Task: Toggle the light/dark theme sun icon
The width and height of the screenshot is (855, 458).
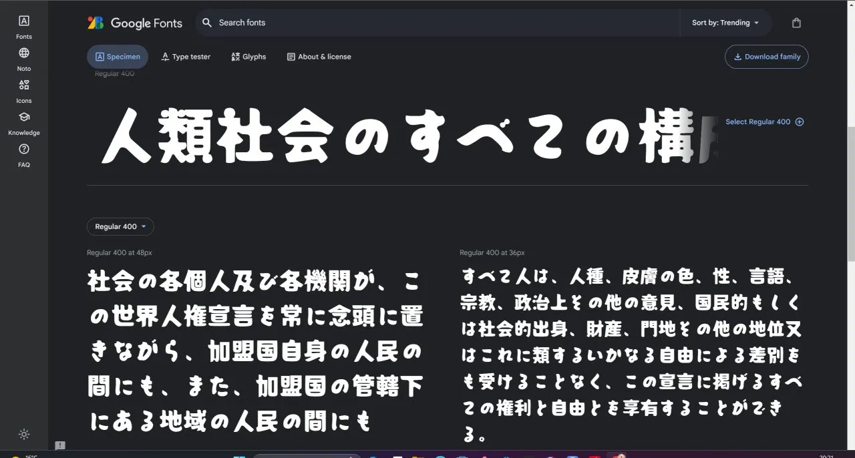Action: (24, 434)
